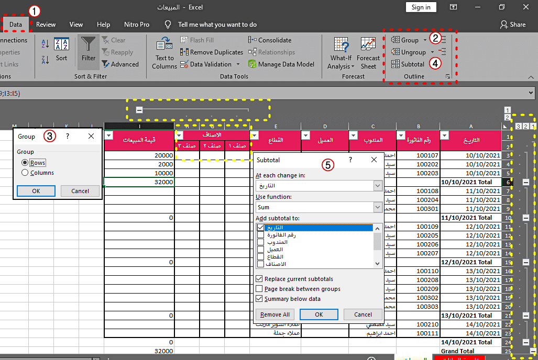
Task: Open filter dropdown for قيمة المبيعات column
Action: tap(109, 136)
